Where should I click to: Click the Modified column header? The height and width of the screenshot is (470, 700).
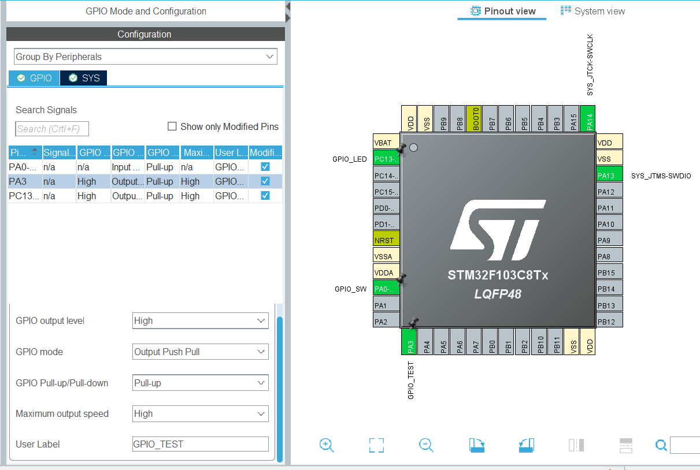click(x=265, y=152)
